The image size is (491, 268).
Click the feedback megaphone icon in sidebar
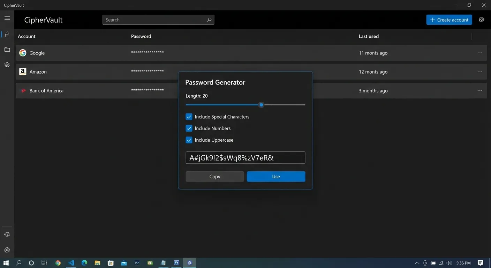(7, 234)
